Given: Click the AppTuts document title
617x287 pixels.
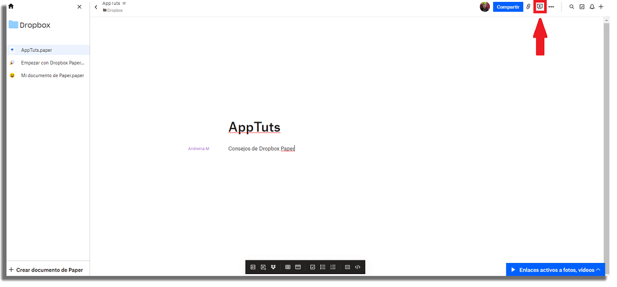Looking at the screenshot, I should [254, 127].
